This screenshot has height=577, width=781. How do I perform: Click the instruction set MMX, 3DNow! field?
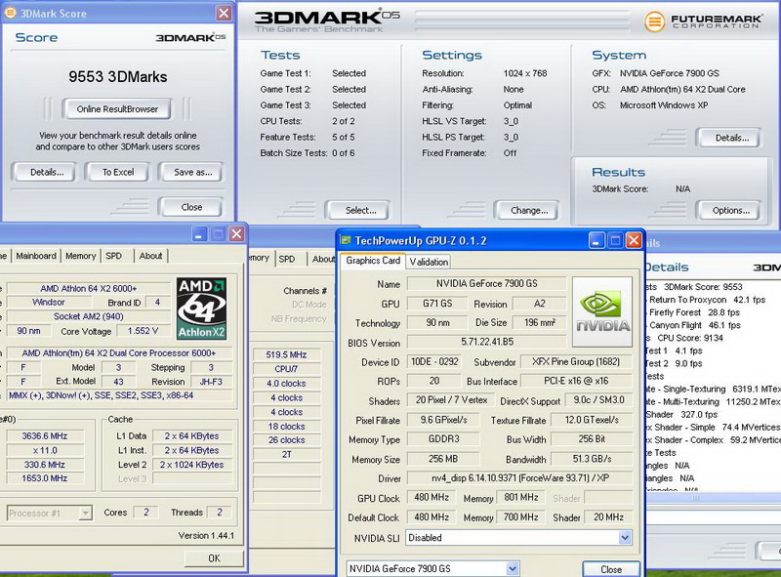tap(119, 395)
